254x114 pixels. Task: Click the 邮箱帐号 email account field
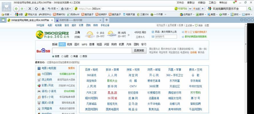[166, 36]
